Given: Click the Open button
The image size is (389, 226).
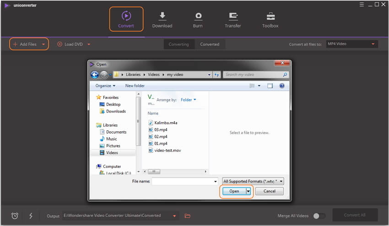Looking at the screenshot, I should (234, 191).
